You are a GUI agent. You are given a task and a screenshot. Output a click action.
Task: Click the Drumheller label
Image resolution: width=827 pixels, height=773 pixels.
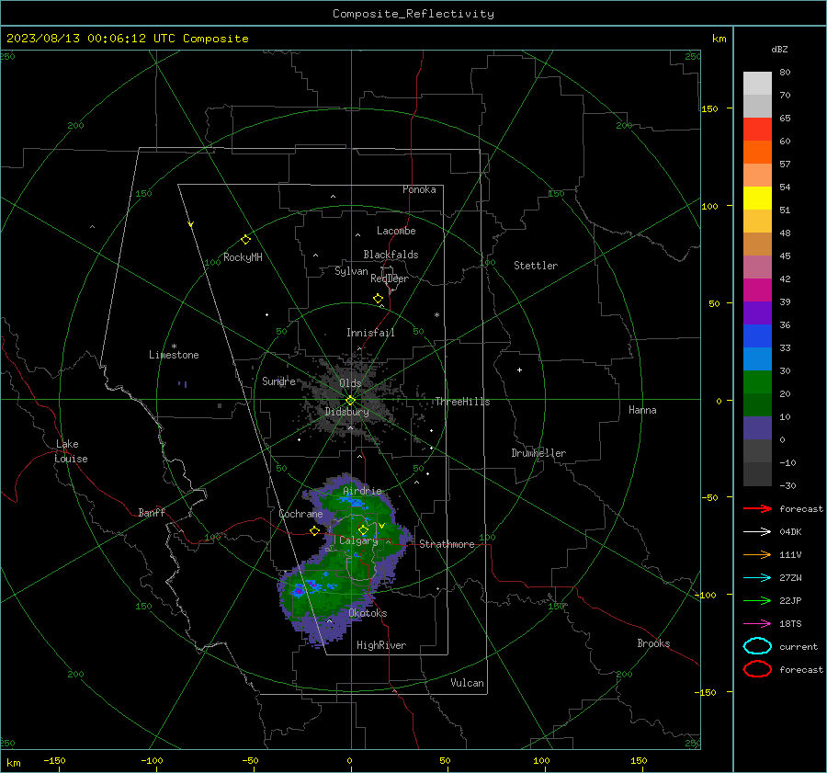[x=538, y=453]
